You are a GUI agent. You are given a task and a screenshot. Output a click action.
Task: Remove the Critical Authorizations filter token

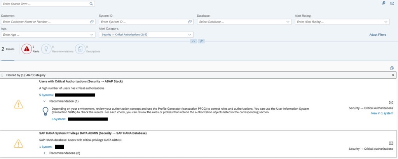pyautogui.click(x=146, y=35)
